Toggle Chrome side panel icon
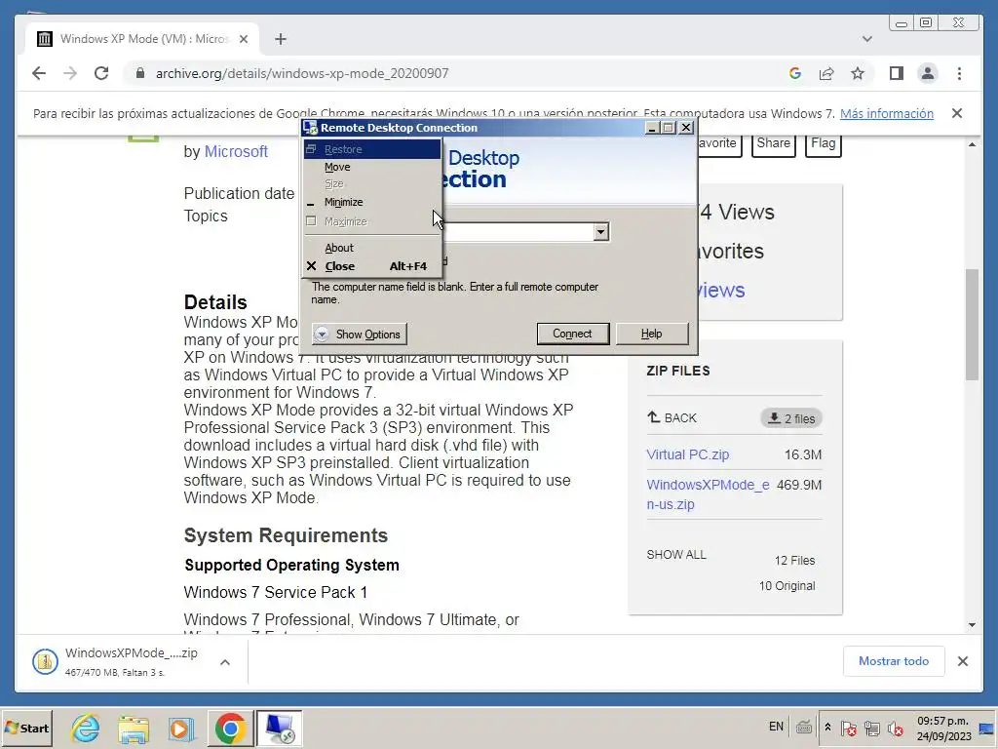The image size is (998, 749). pyautogui.click(x=897, y=73)
